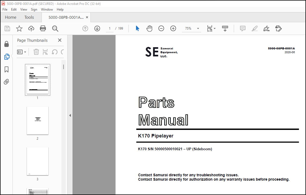Open page display options dropdown arrow
The width and height of the screenshot is (306, 195).
215,28
